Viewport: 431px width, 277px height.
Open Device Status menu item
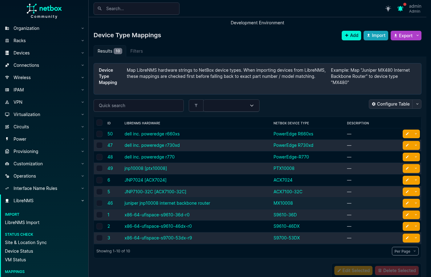tap(19, 251)
